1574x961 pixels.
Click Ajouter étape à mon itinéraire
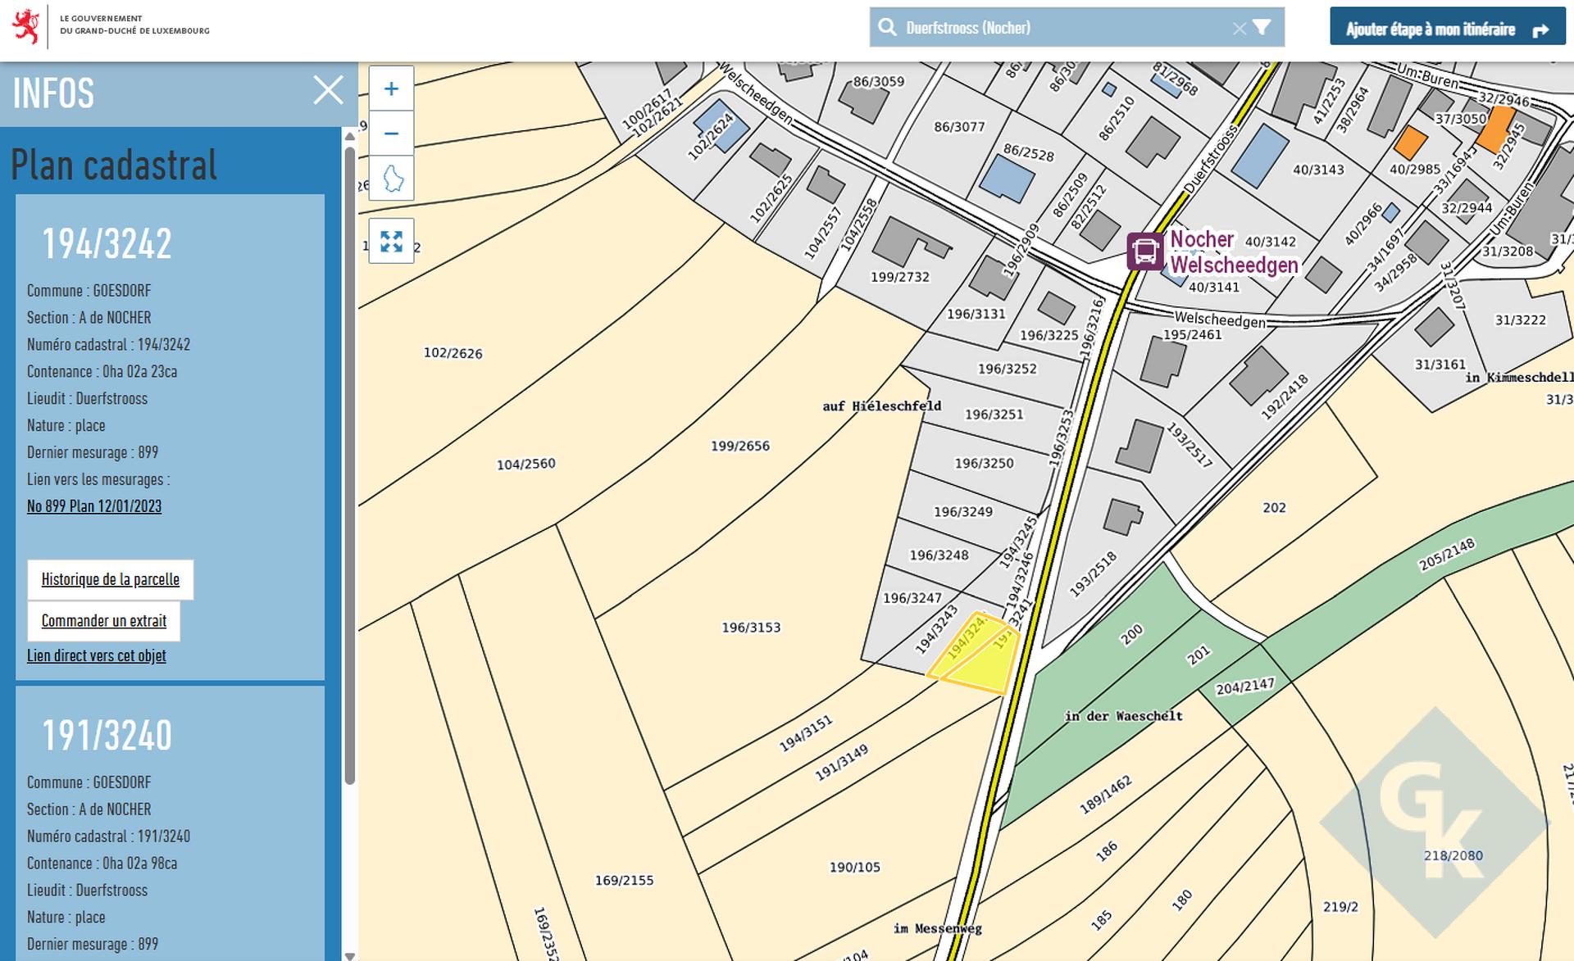tap(1447, 29)
